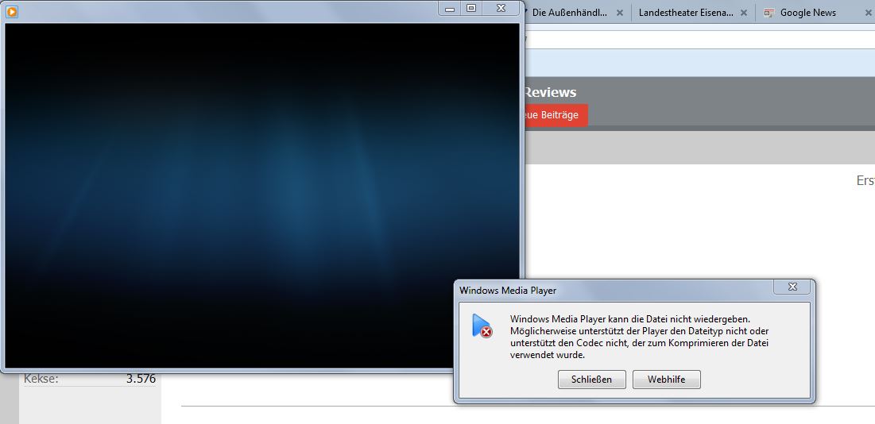Screen dimensions: 875x424
Task: Close the media player video window
Action: click(501, 9)
